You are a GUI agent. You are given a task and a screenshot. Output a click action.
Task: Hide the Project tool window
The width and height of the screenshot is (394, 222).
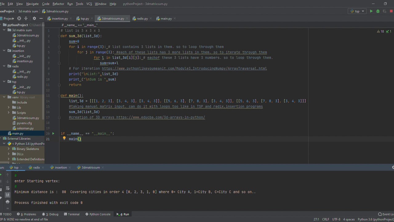click(x=41, y=18)
